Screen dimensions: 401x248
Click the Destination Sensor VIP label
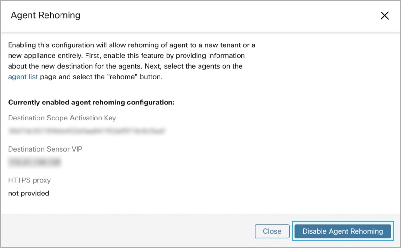[45, 149]
